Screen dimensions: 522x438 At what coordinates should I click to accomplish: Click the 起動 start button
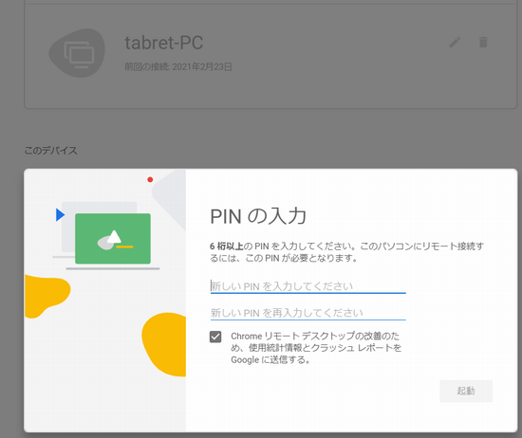click(x=466, y=391)
